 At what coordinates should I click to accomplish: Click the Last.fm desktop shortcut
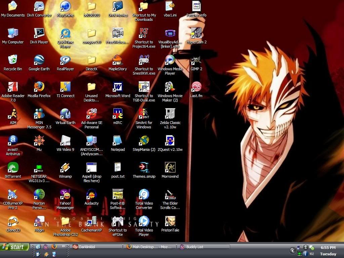coord(196,90)
